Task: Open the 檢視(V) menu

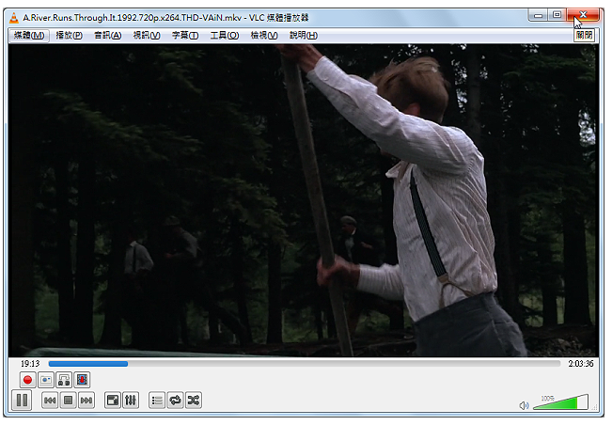Action: click(264, 36)
